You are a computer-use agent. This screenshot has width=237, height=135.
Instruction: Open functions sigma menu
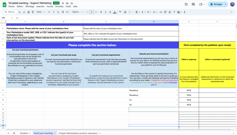click(185, 12)
